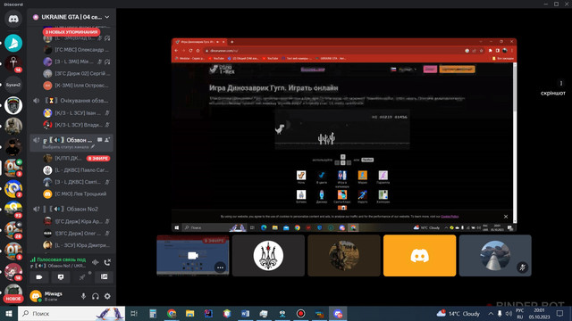572x321 pixels.
Task: Open screen recorder taskbar icon
Action: pyautogui.click(x=300, y=313)
